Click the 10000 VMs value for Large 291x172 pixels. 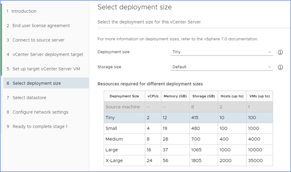(255, 150)
